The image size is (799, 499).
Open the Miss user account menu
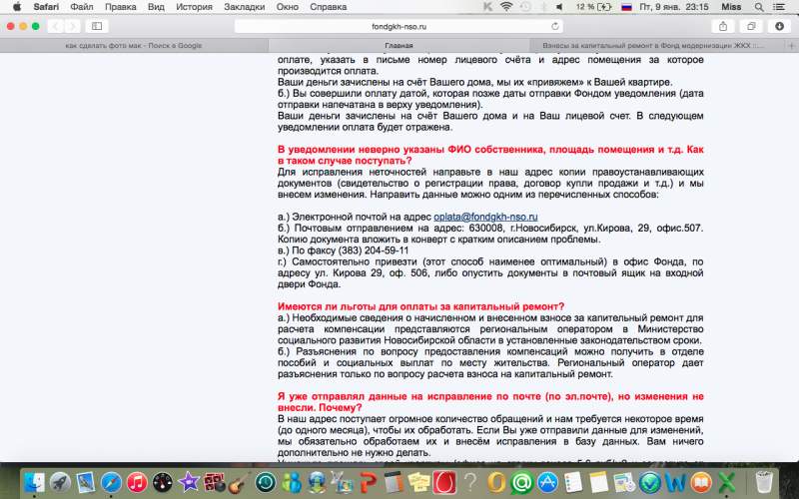[x=731, y=7]
